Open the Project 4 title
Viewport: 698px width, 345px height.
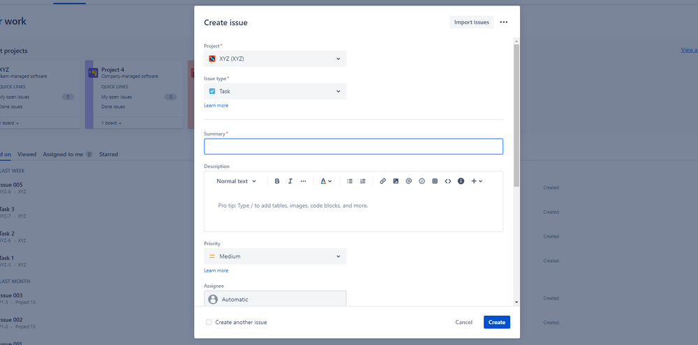pos(112,70)
